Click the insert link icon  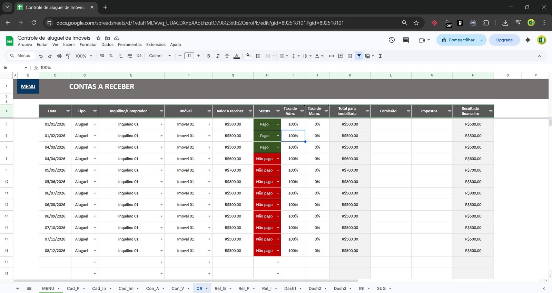coord(331,56)
